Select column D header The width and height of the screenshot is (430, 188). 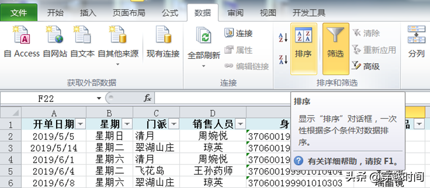(213, 112)
